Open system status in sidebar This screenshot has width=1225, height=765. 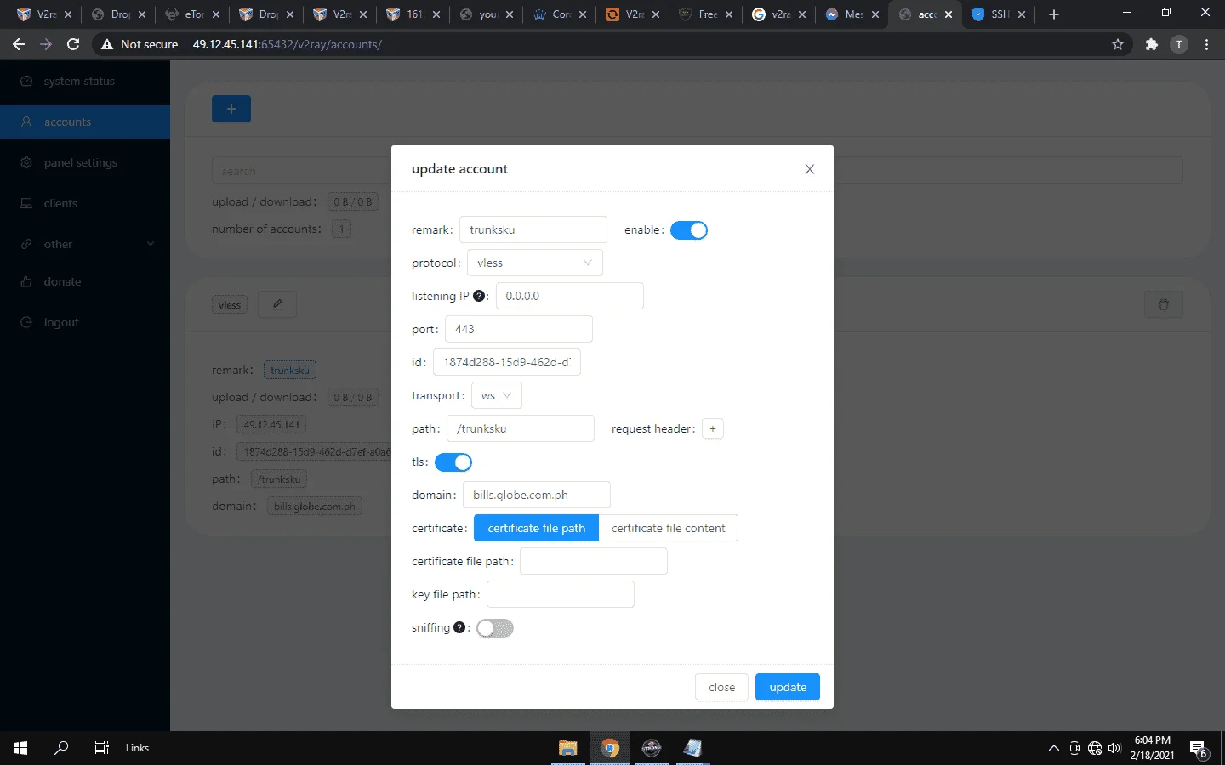click(85, 81)
